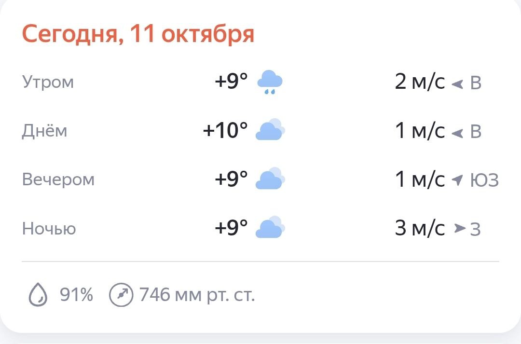Select the Днём row label

(x=44, y=131)
